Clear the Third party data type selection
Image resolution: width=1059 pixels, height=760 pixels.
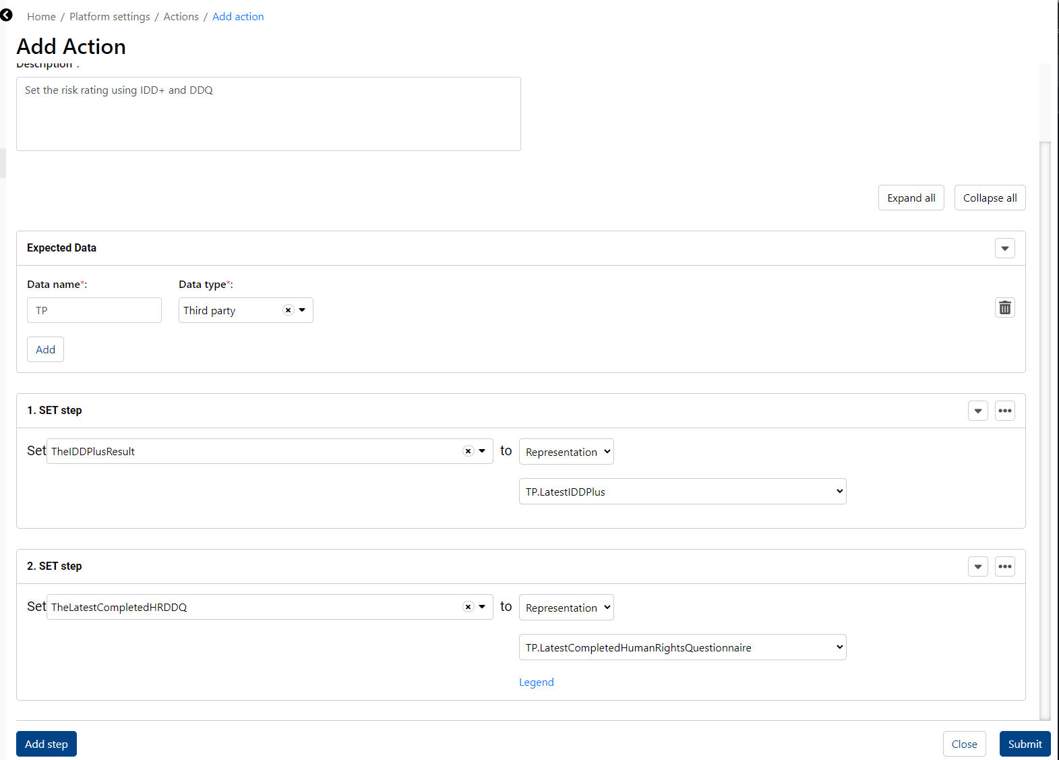(288, 310)
